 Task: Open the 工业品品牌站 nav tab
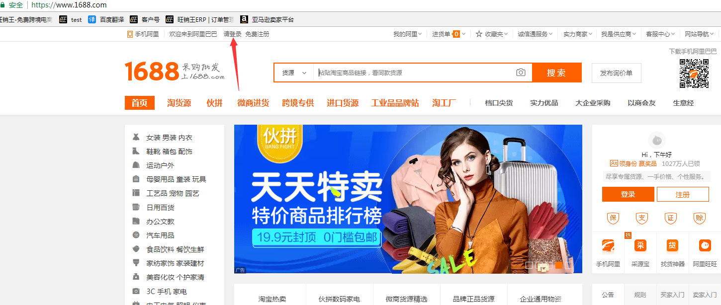pos(395,103)
